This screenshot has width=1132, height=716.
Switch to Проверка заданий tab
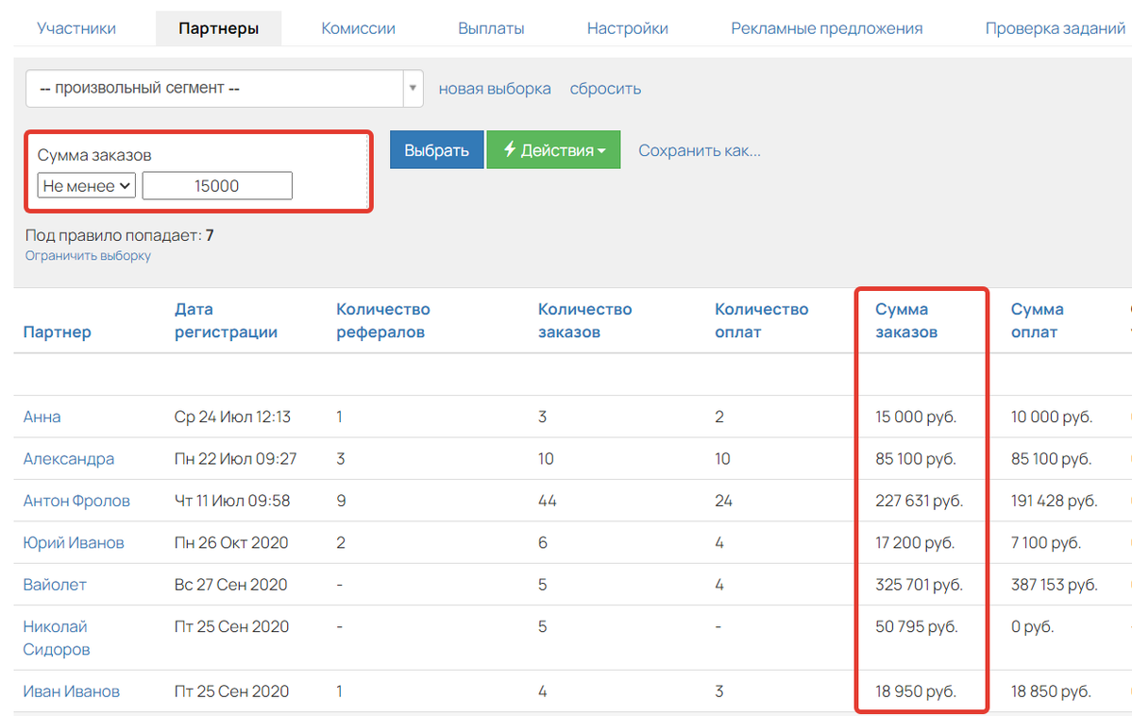(1055, 28)
